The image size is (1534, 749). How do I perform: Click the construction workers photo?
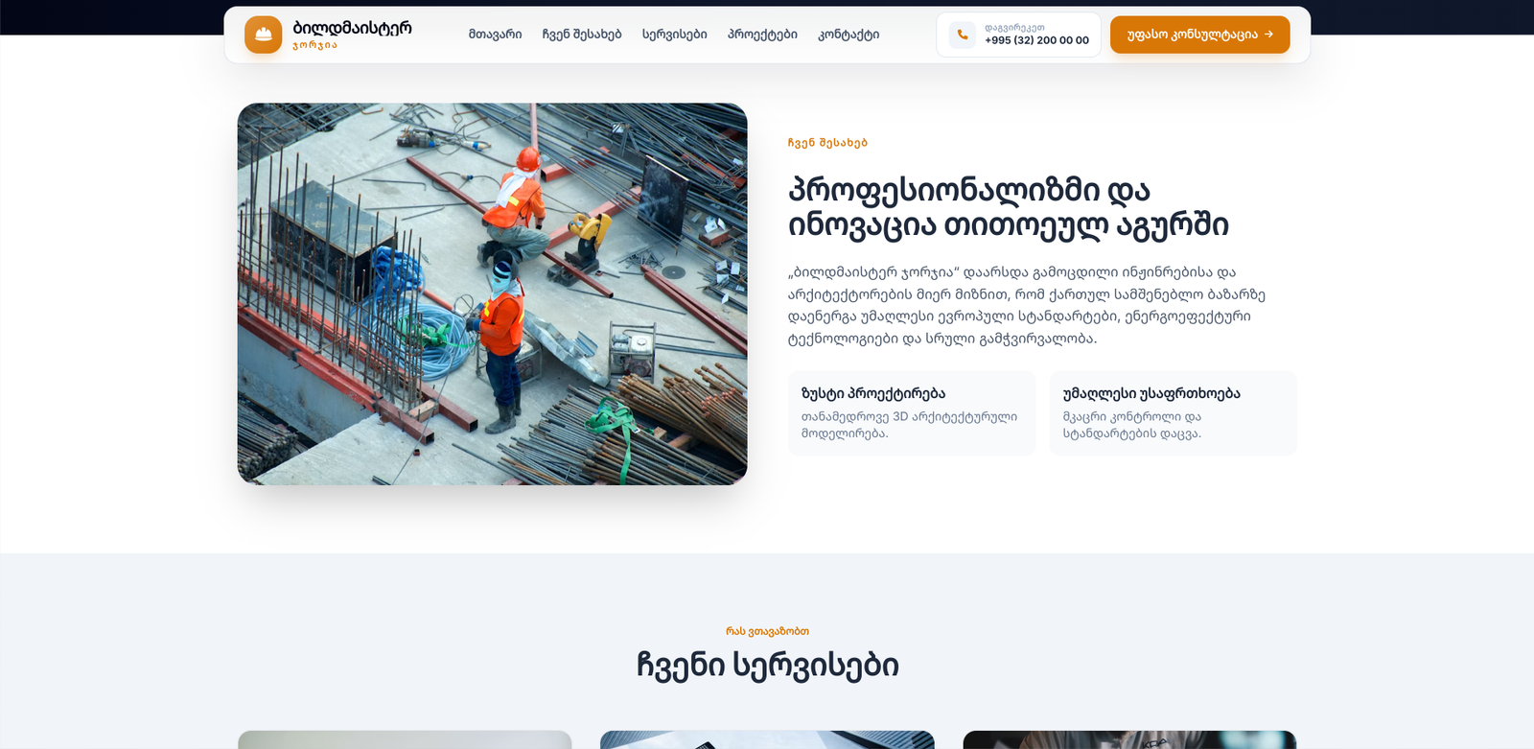point(492,293)
